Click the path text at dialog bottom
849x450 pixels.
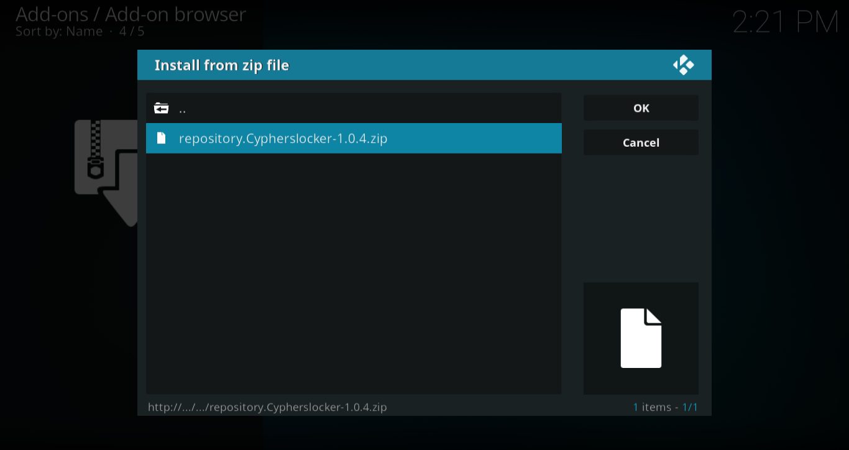click(x=267, y=408)
